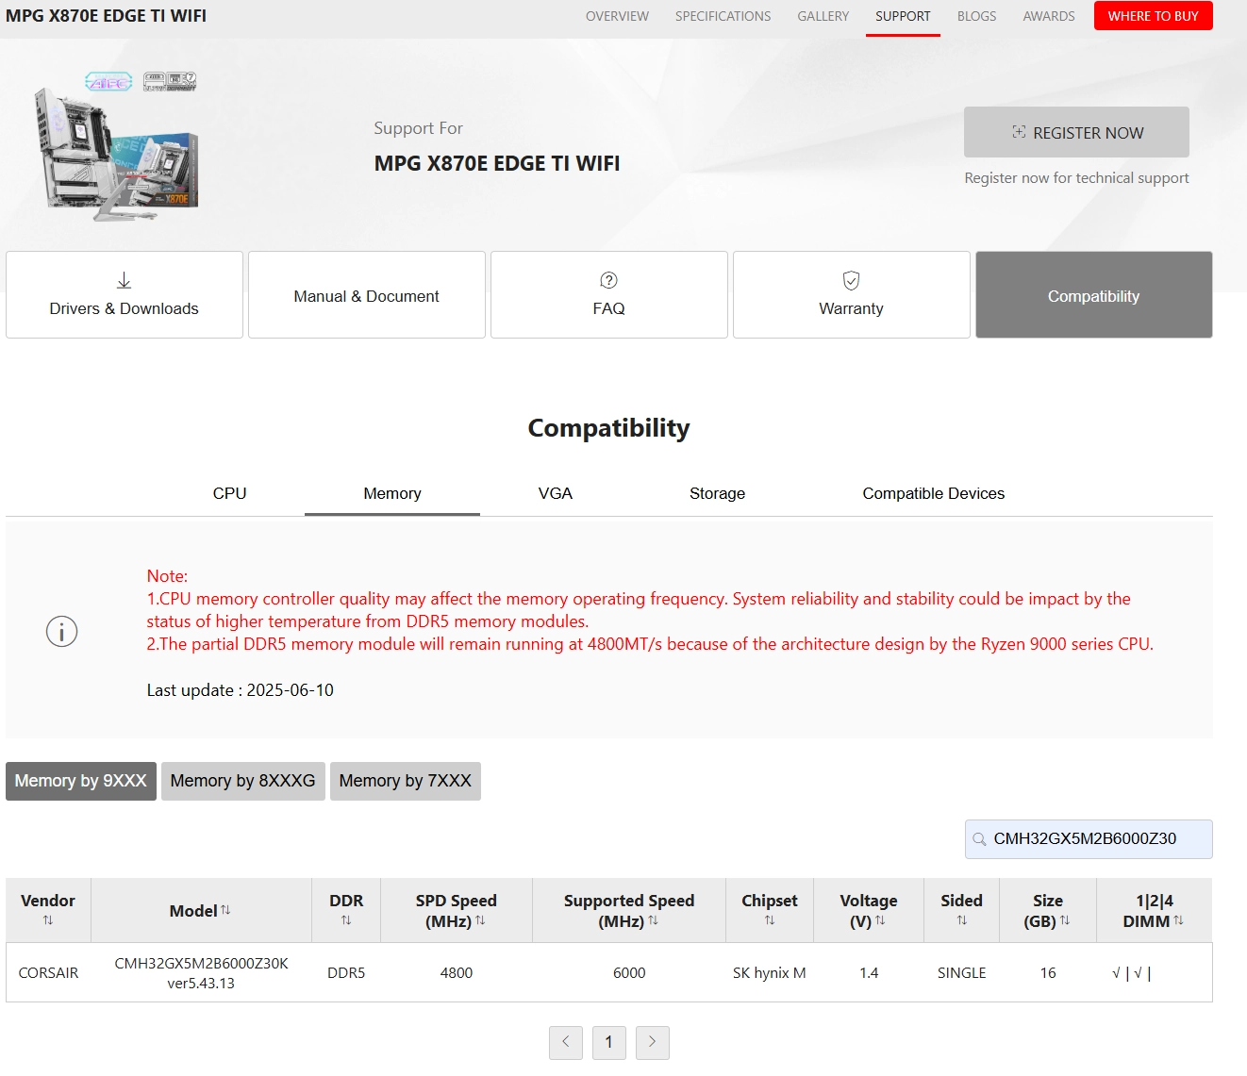This screenshot has height=1076, width=1247.
Task: Click 'Register now for technical support' text
Action: click(1076, 177)
